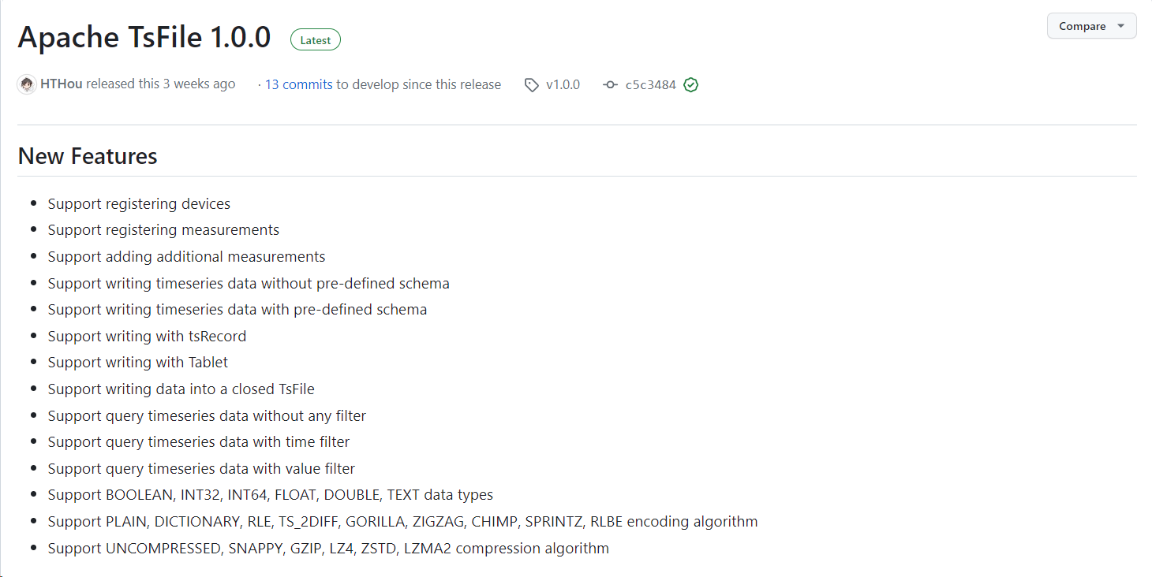Click the Apache TsFile 1.0.0 heading
The image size is (1152, 577).
[144, 36]
